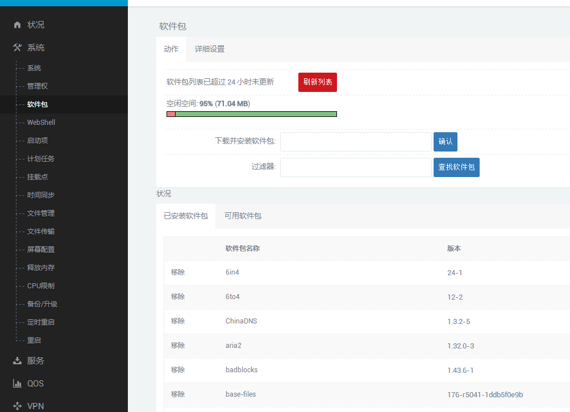Select the 已安装软件包 tab
This screenshot has height=412, width=570.
click(x=186, y=216)
